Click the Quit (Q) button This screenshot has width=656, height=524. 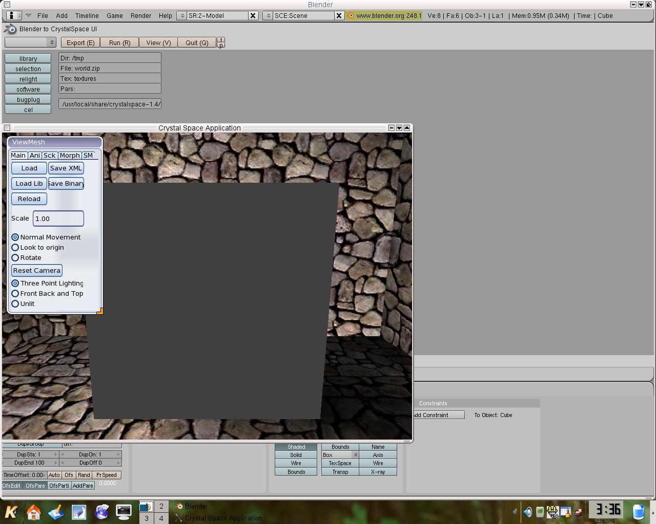[197, 42]
